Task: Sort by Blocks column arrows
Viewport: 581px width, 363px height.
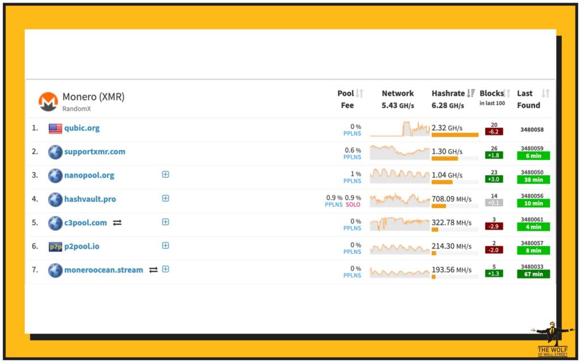Action: click(x=507, y=94)
